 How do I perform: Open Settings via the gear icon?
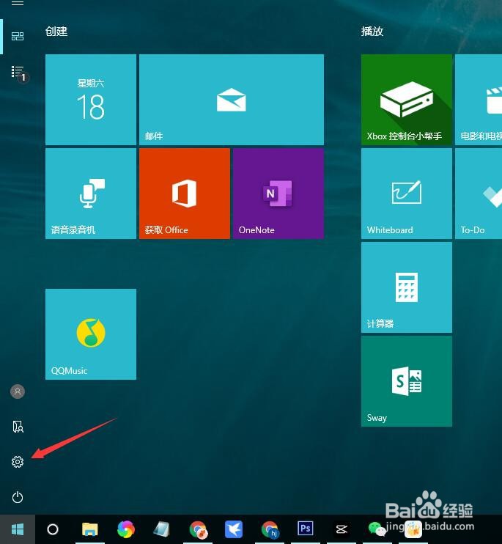(18, 462)
